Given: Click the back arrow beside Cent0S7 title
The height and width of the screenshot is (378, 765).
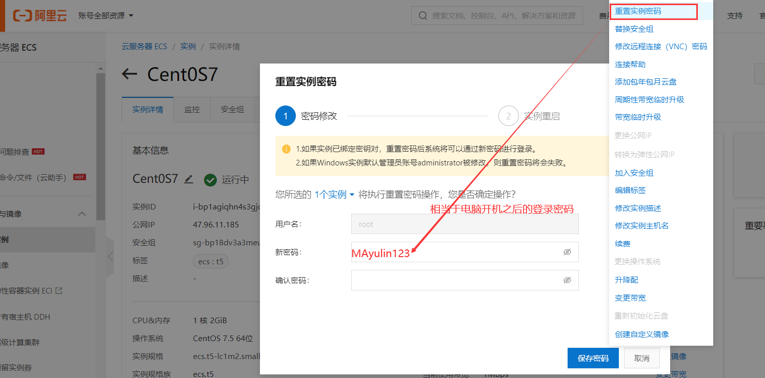Looking at the screenshot, I should (130, 74).
